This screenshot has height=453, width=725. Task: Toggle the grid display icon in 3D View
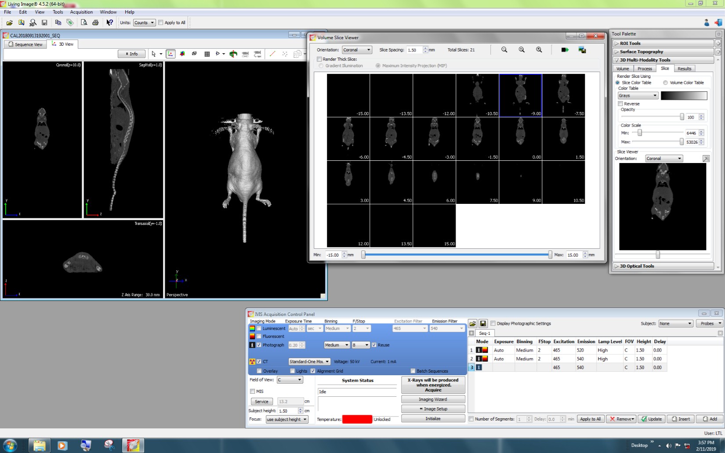(x=207, y=54)
